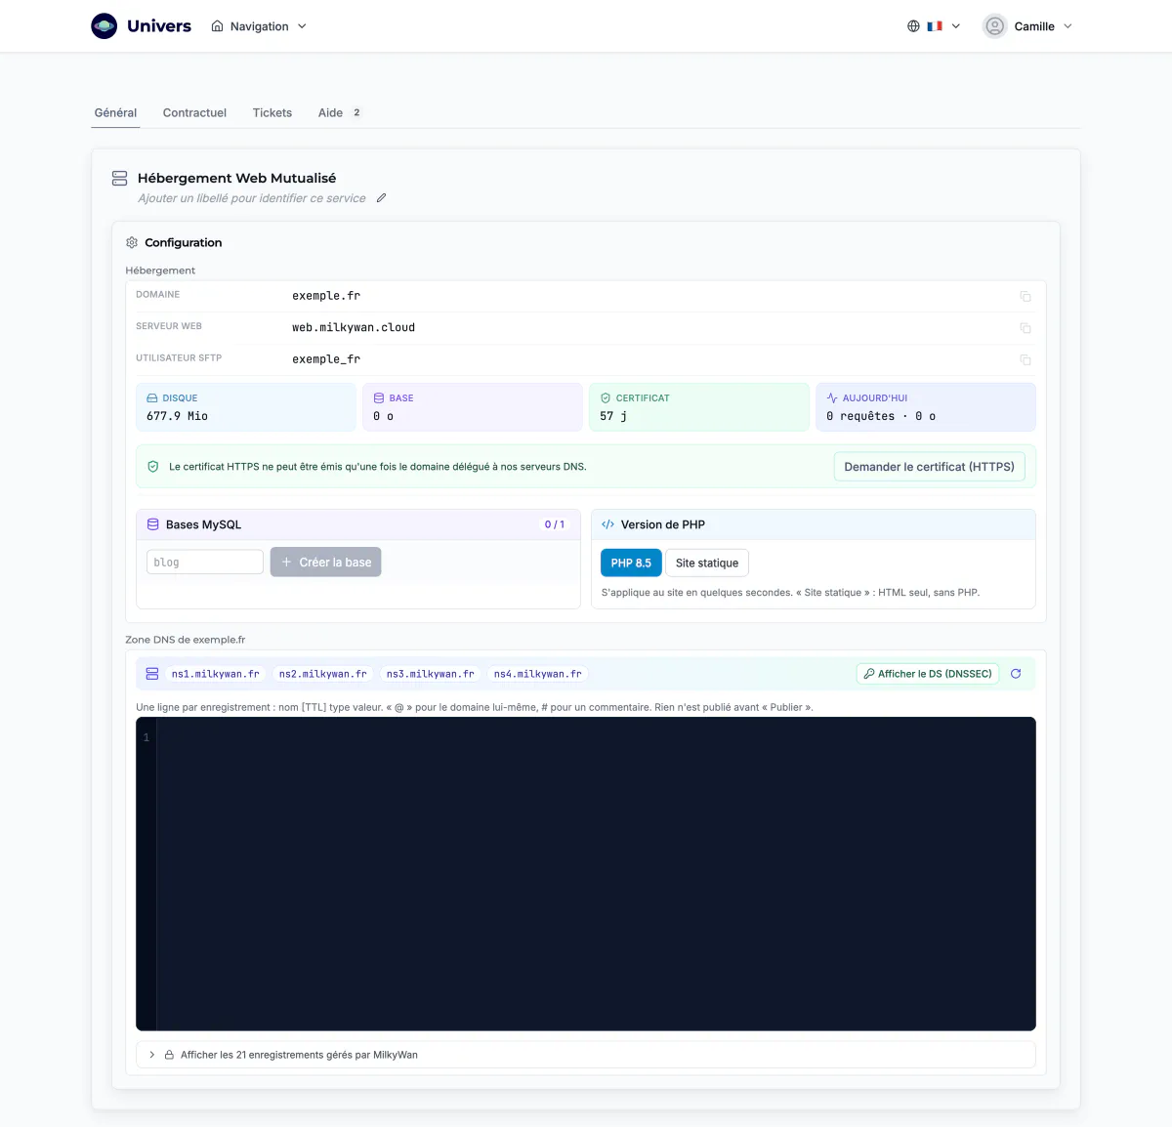
Task: Focus the blog database name field
Action: point(205,563)
